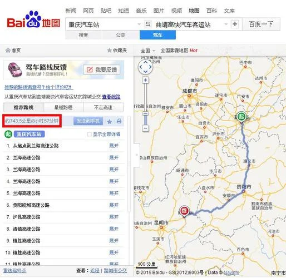The height and width of the screenshot is (278, 286).
Task: Expand step 6 贵阳绕城高速公路
Action: [114, 205]
